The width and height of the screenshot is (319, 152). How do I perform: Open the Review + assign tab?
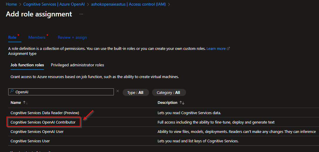pos(72,38)
